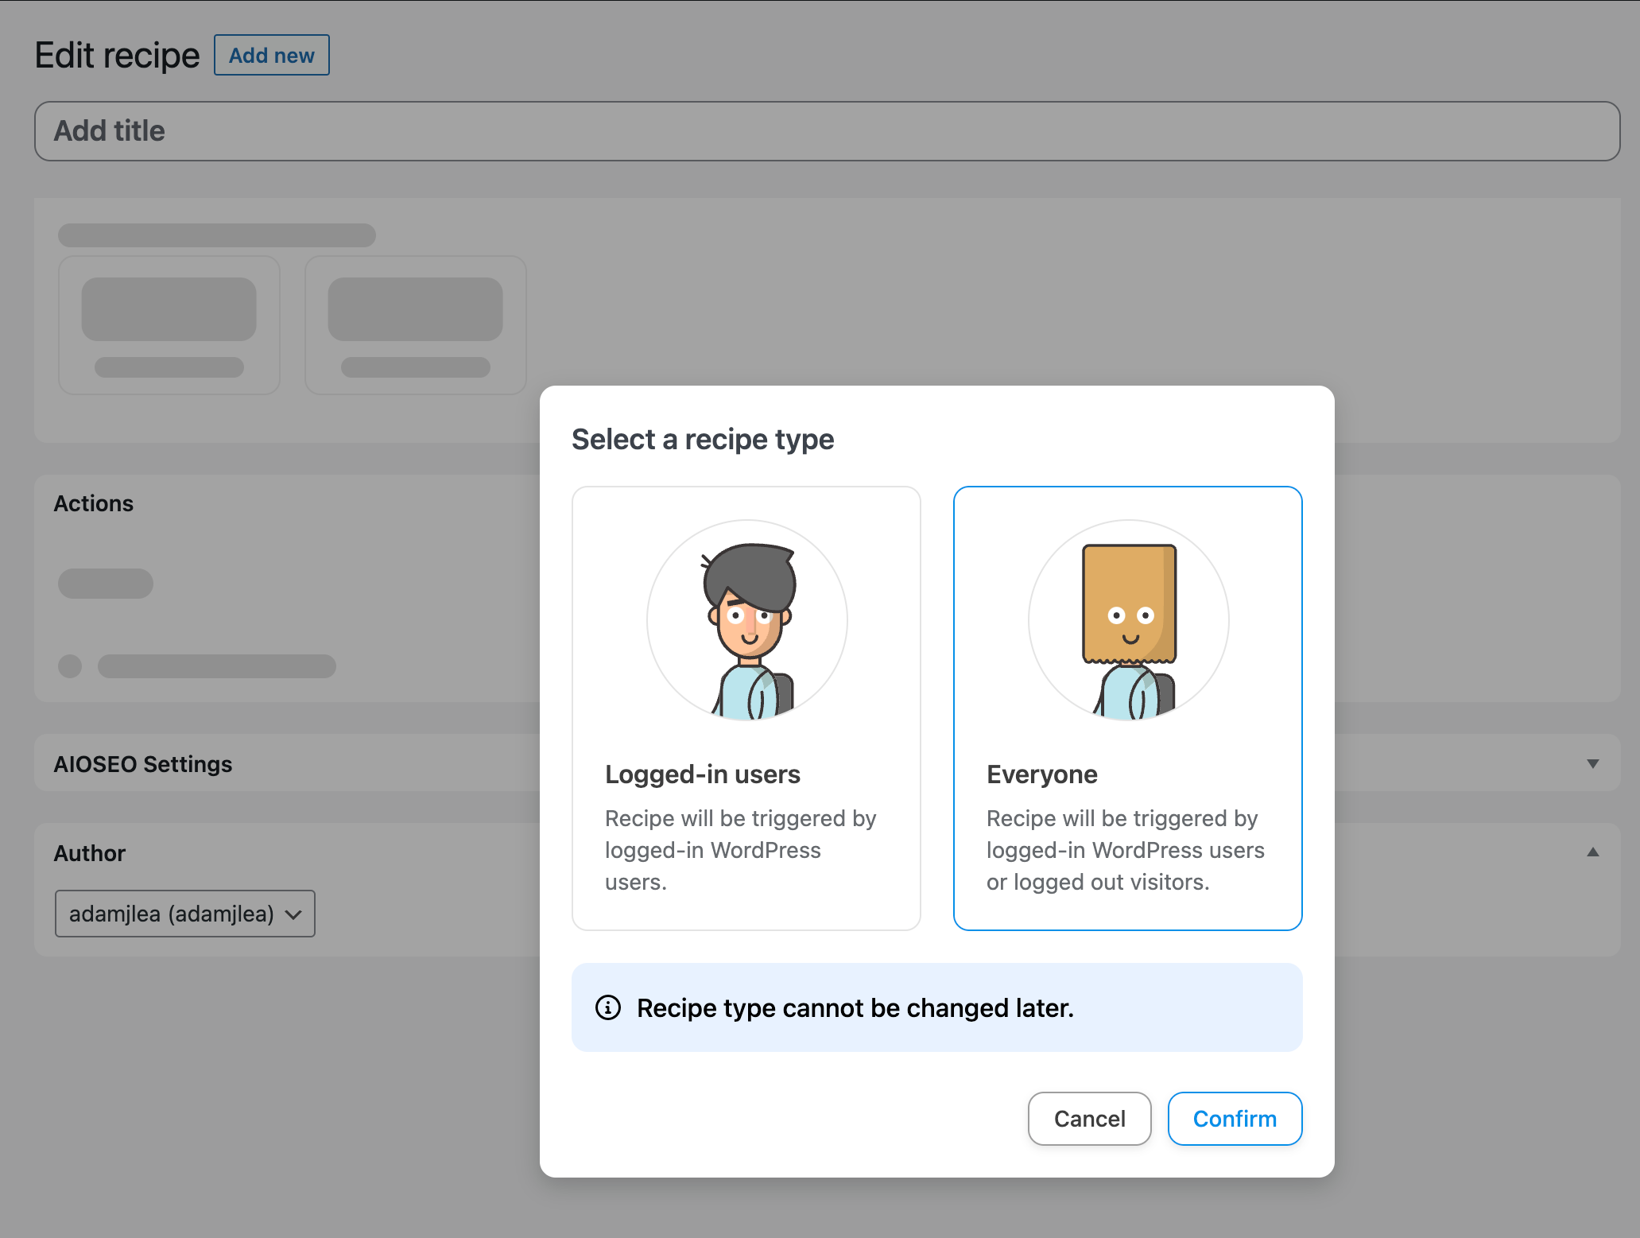The height and width of the screenshot is (1238, 1640).
Task: Click the info icon beside the warning
Action: (608, 1007)
